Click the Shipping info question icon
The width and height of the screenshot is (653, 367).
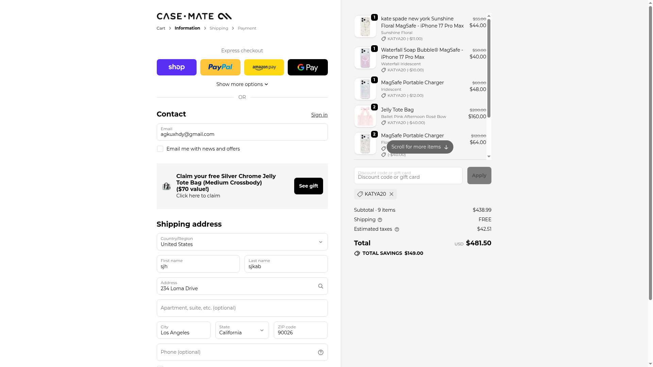point(380,220)
